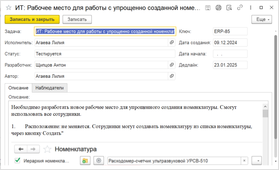Open the Автор Агаева Лилия record icon
279x170 pixels.
click(x=172, y=76)
